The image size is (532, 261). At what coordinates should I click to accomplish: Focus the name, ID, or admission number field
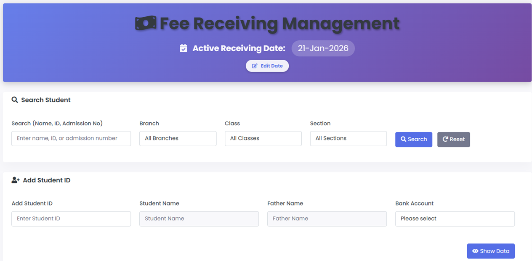(x=71, y=138)
